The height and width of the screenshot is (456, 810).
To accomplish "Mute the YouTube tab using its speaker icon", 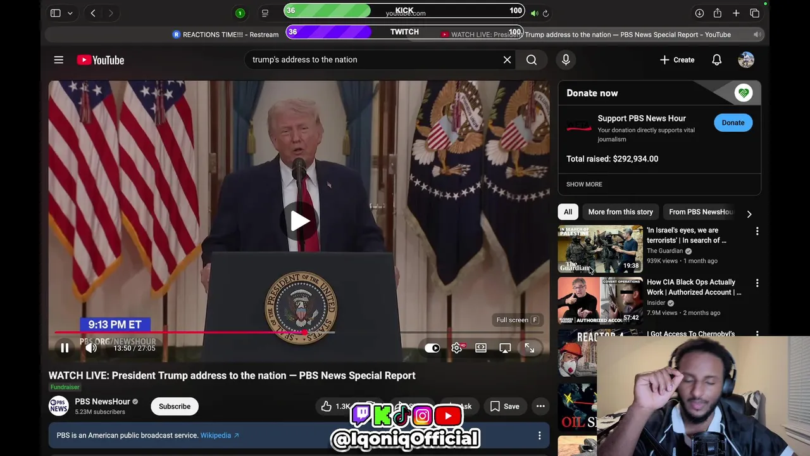I will point(756,35).
